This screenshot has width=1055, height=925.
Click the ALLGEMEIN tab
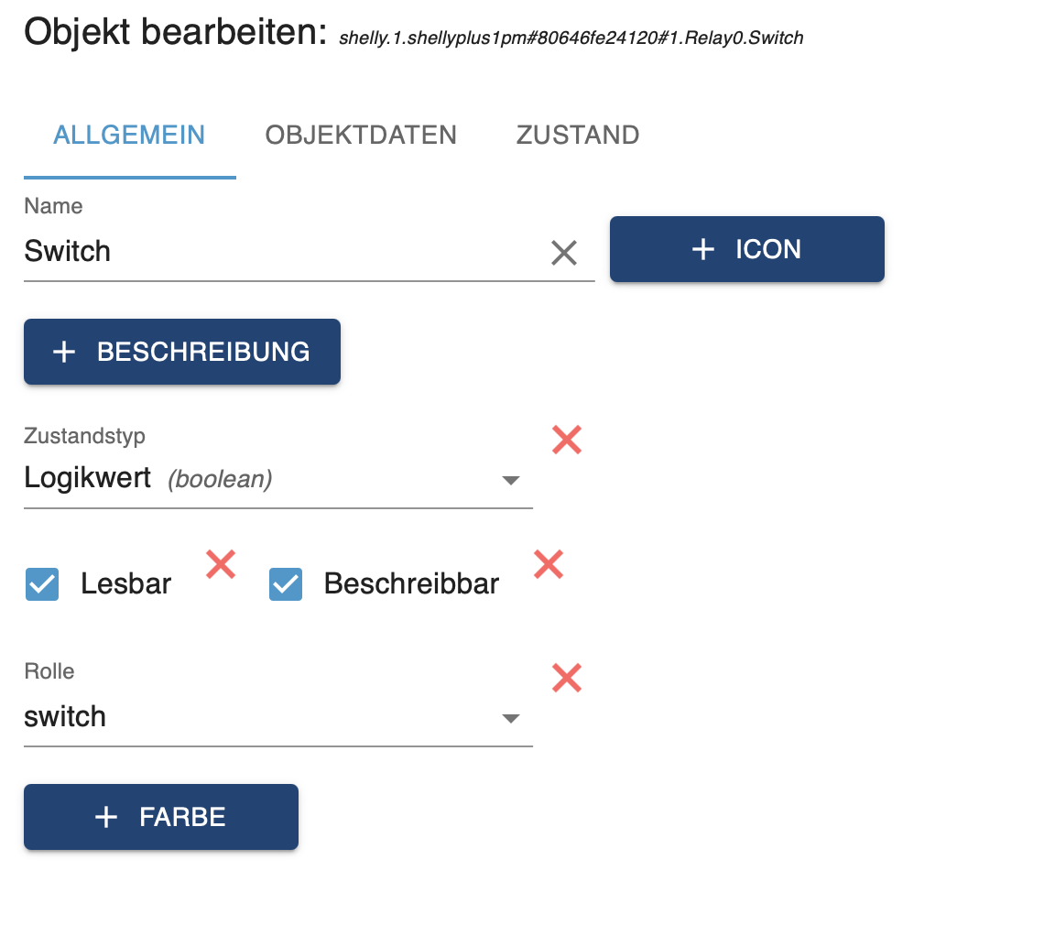point(129,136)
